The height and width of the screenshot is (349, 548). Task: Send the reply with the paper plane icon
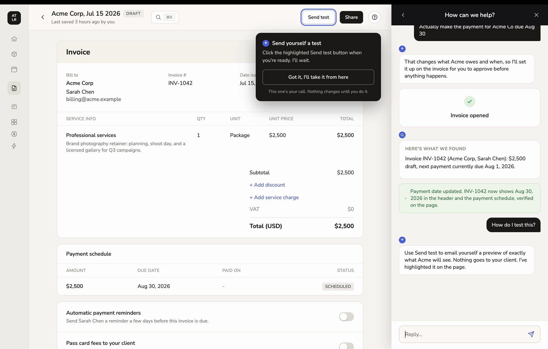[x=531, y=334]
